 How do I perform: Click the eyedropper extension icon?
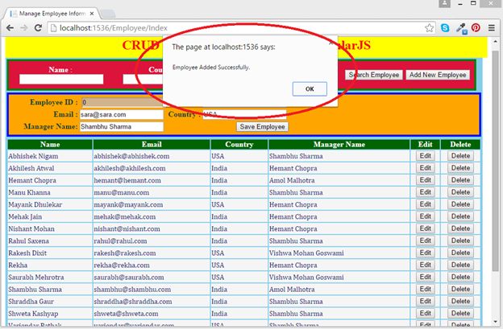click(x=462, y=28)
